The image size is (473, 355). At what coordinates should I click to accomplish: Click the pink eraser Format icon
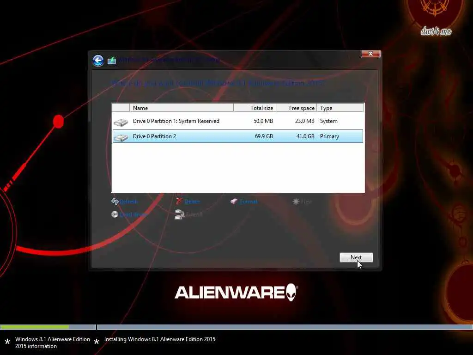[234, 201]
